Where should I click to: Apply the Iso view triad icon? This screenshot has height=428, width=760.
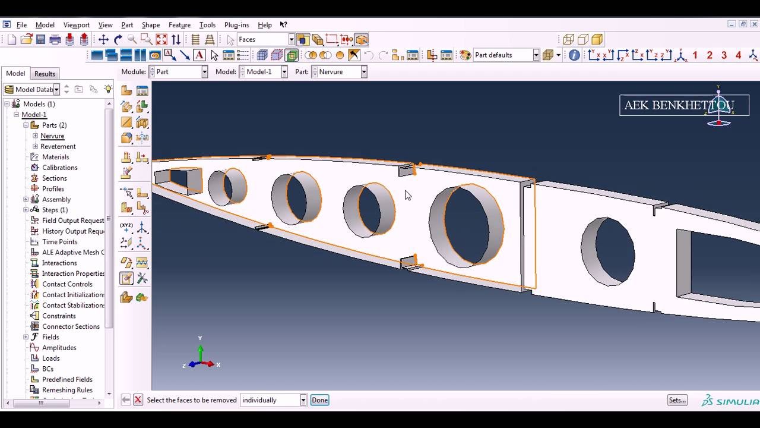(681, 55)
